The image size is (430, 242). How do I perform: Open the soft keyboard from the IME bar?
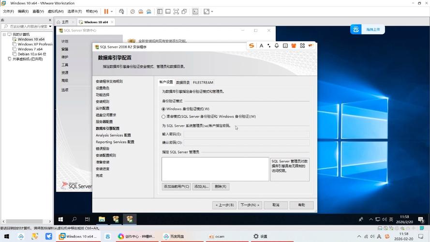point(285,45)
